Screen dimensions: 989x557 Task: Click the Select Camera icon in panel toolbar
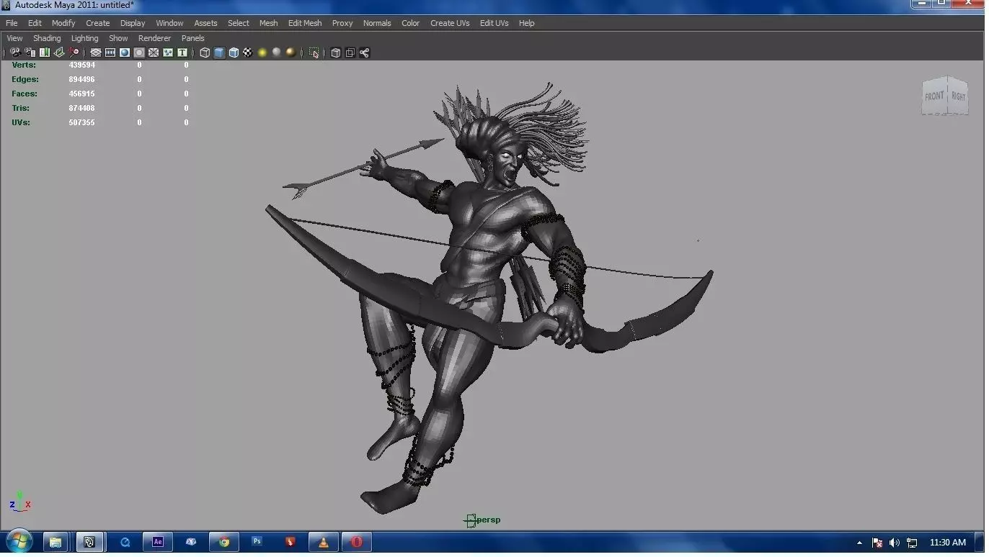[15, 53]
